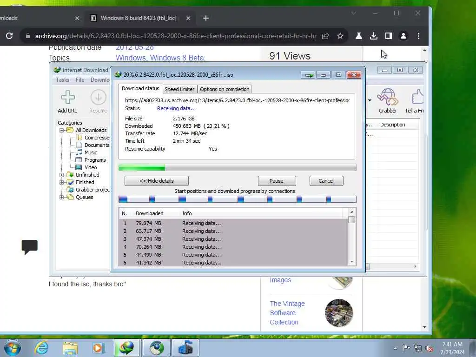The height and width of the screenshot is (357, 476).
Task: Toggle Chrome side panel icon
Action: click(388, 36)
